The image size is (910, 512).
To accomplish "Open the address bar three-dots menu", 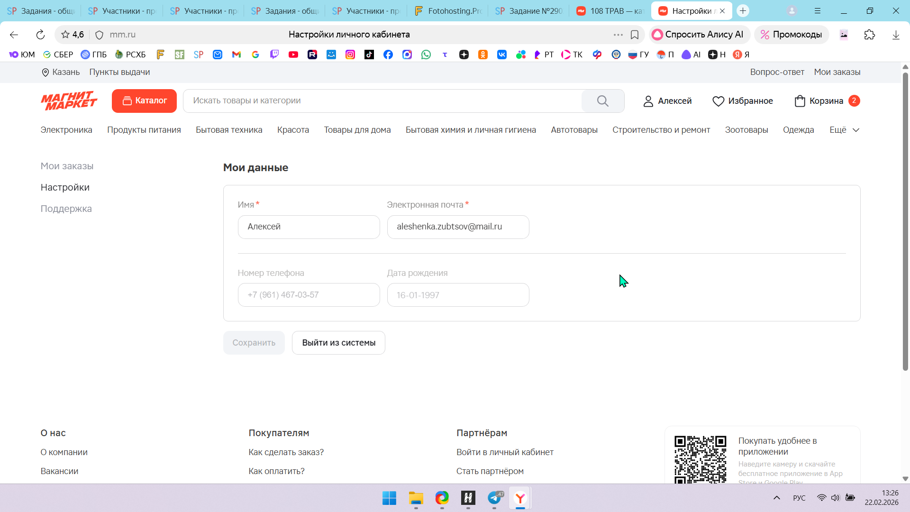I will pos(618,35).
